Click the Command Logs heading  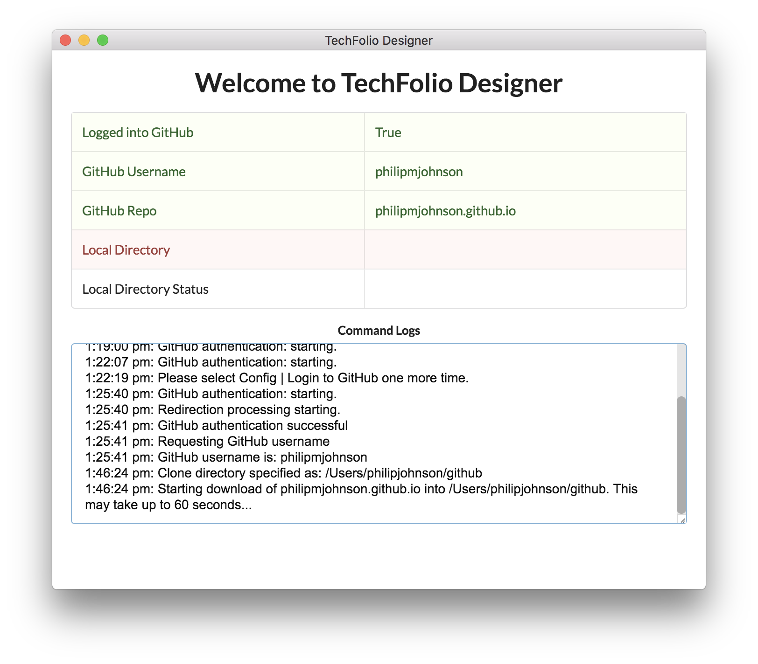pos(379,331)
